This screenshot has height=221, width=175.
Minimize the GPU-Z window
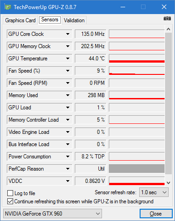pyautogui.click(x=123, y=7)
